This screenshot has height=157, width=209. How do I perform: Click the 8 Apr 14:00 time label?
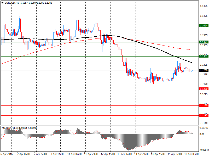[57, 154]
